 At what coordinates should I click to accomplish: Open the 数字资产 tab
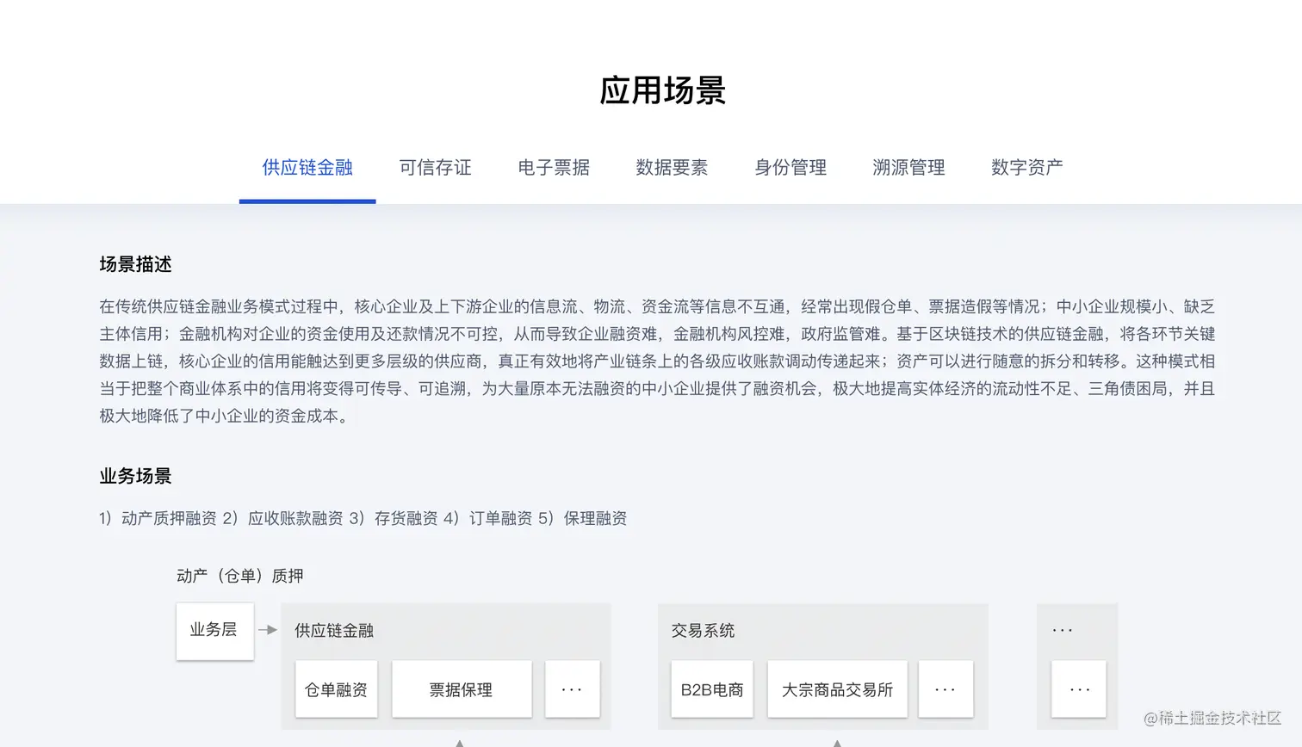point(1027,168)
